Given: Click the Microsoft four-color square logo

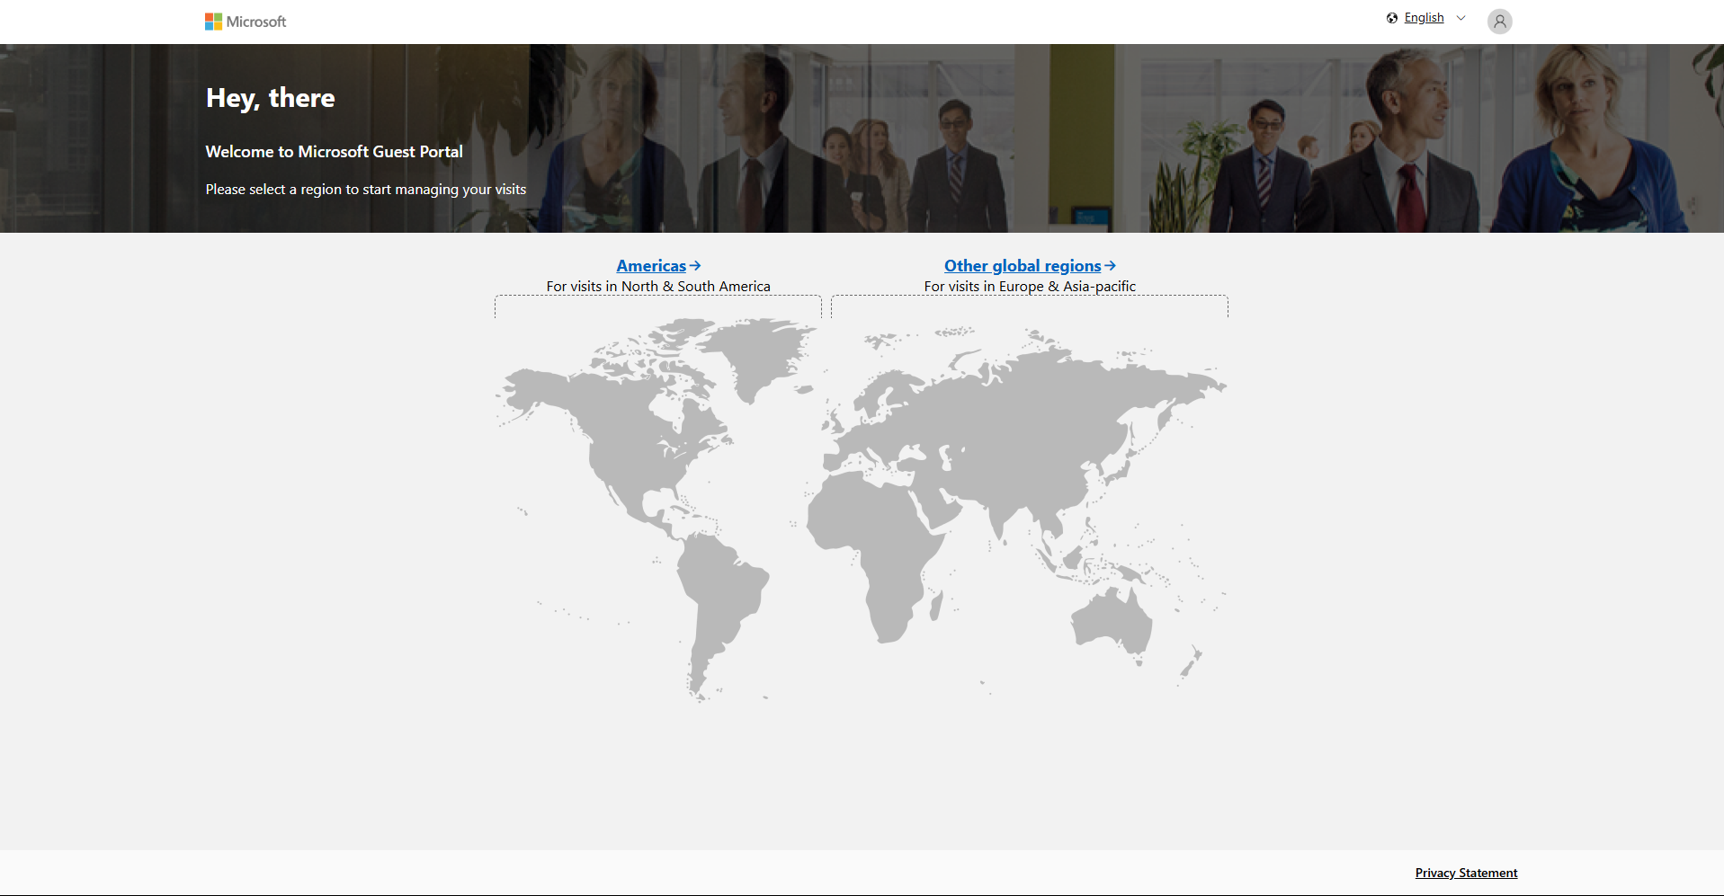Looking at the screenshot, I should (x=213, y=22).
